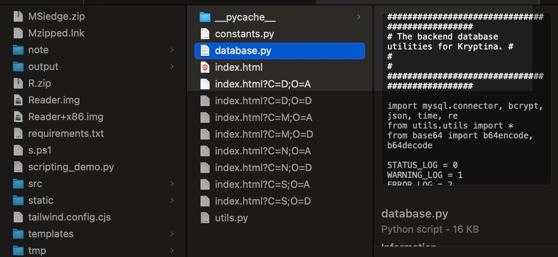
Task: Click the Brave icon beside index.html
Action: point(205,67)
